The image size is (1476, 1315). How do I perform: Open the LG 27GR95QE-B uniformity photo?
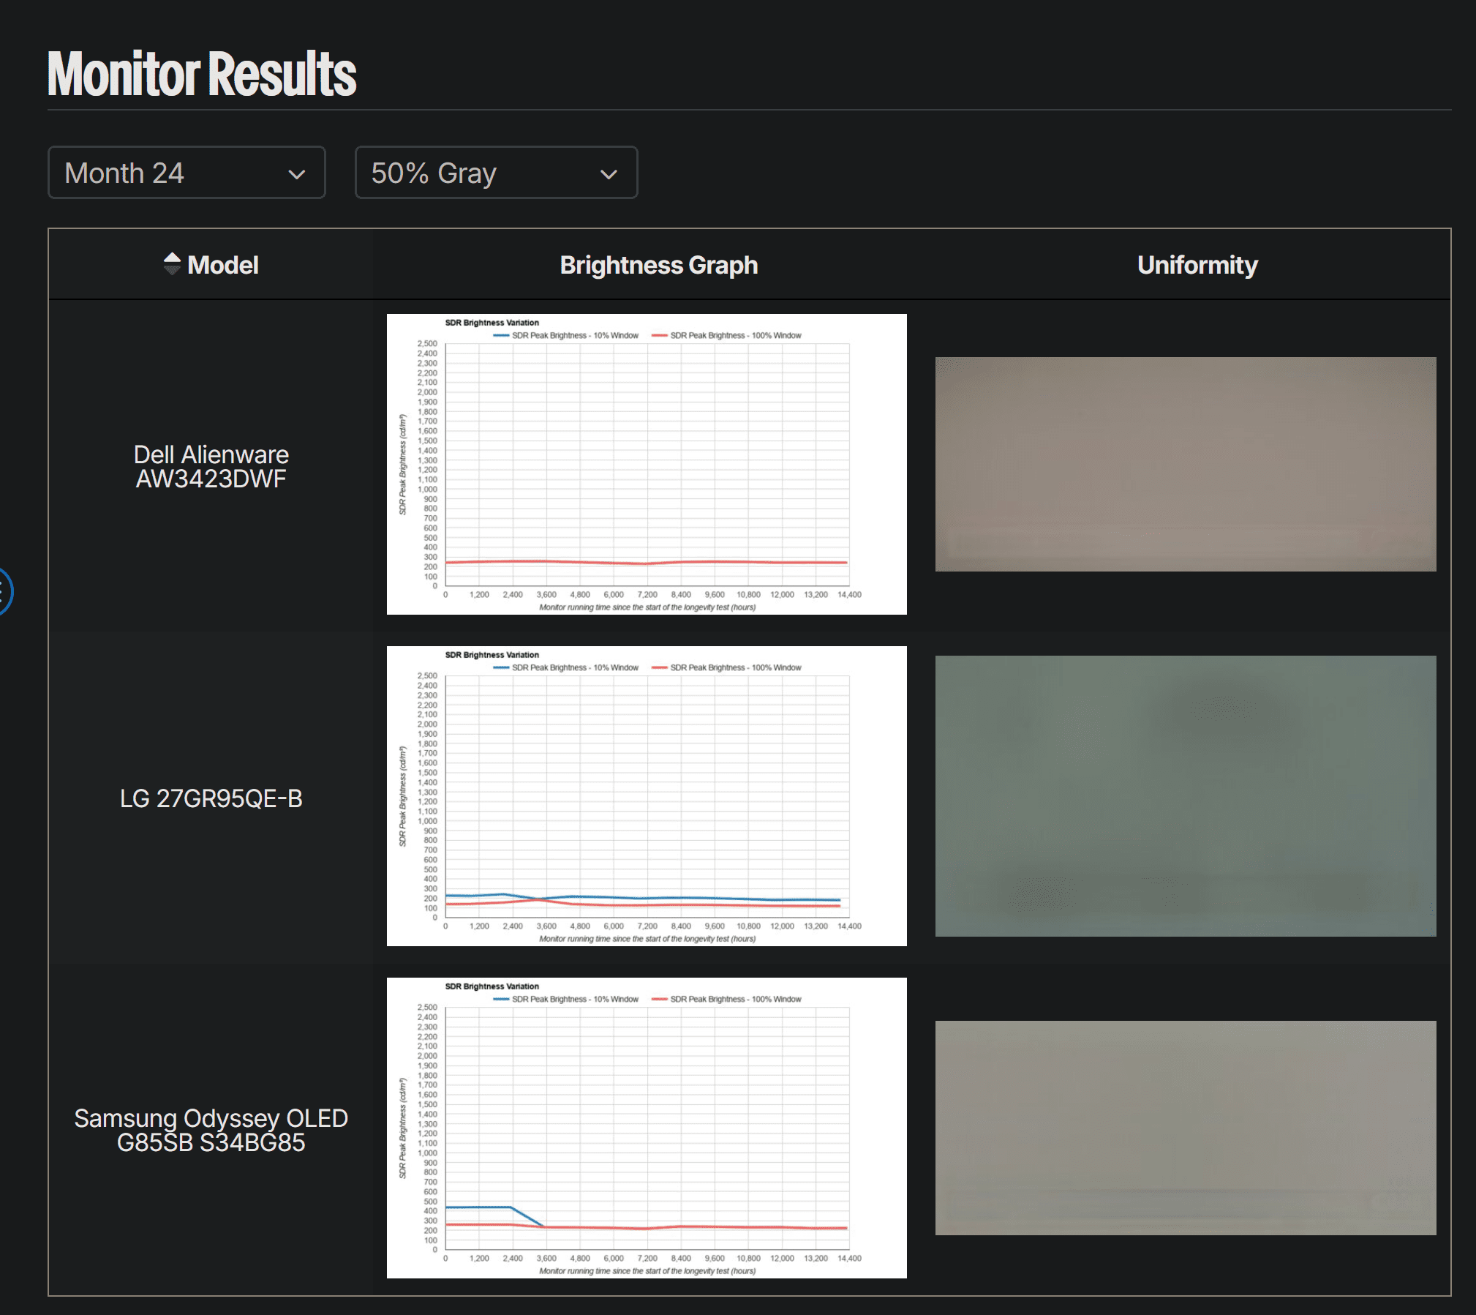(1185, 795)
